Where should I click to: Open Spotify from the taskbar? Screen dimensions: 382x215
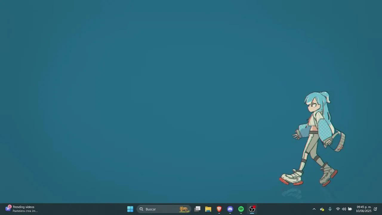241,209
